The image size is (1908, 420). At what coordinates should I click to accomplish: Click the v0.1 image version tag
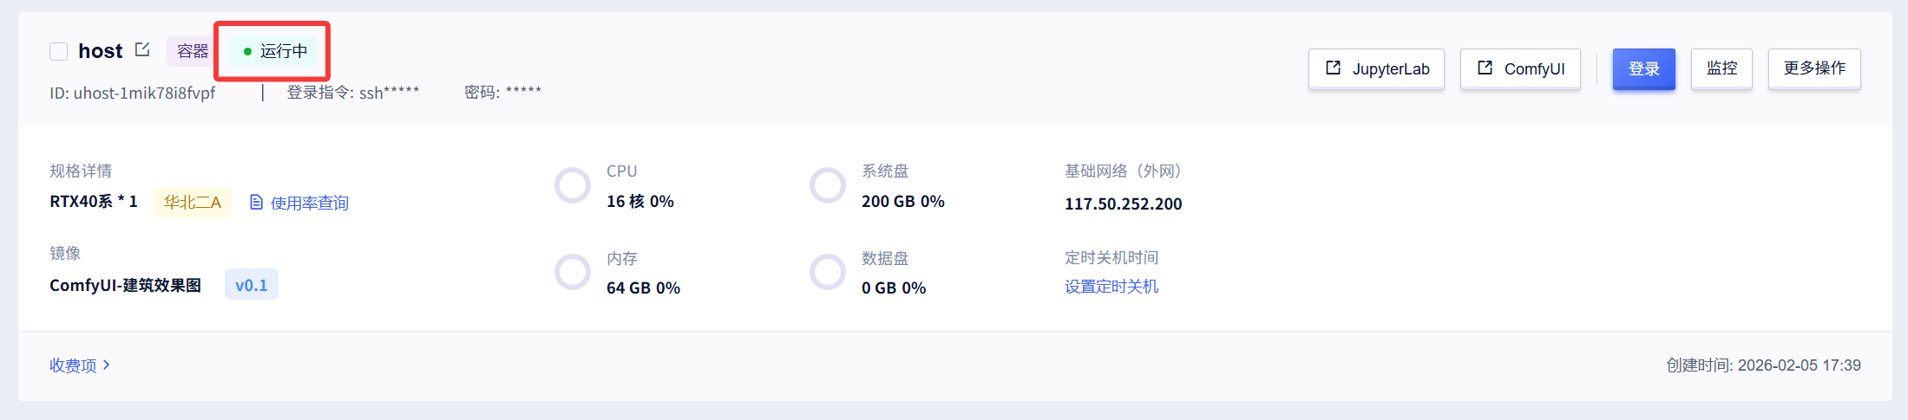(252, 285)
